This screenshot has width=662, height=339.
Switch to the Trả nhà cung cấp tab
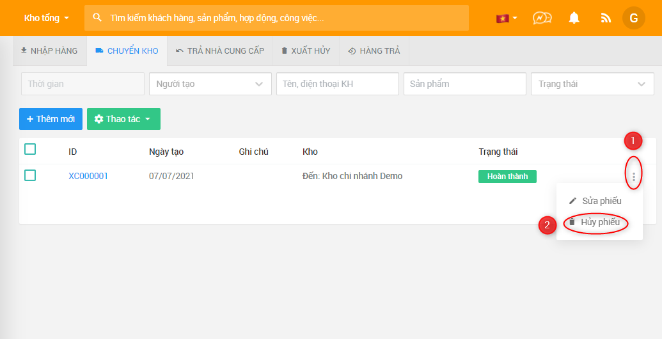point(219,51)
